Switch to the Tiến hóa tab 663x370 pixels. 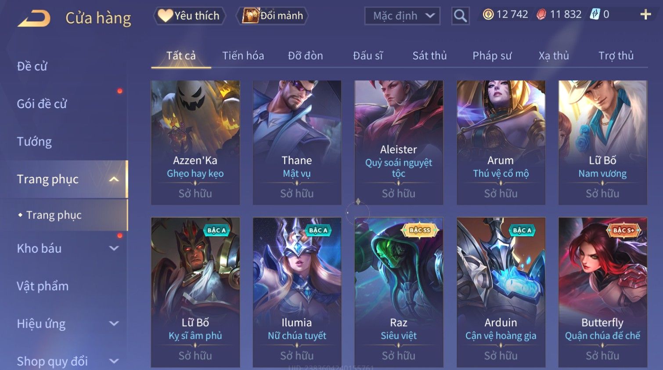click(x=243, y=56)
